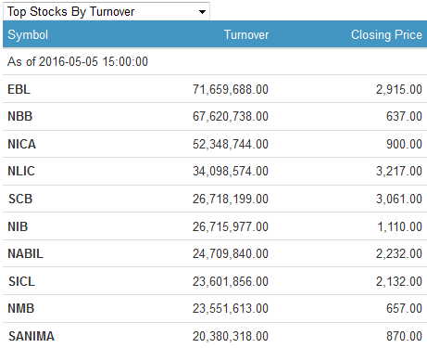Click the Closing Price column header

click(386, 34)
